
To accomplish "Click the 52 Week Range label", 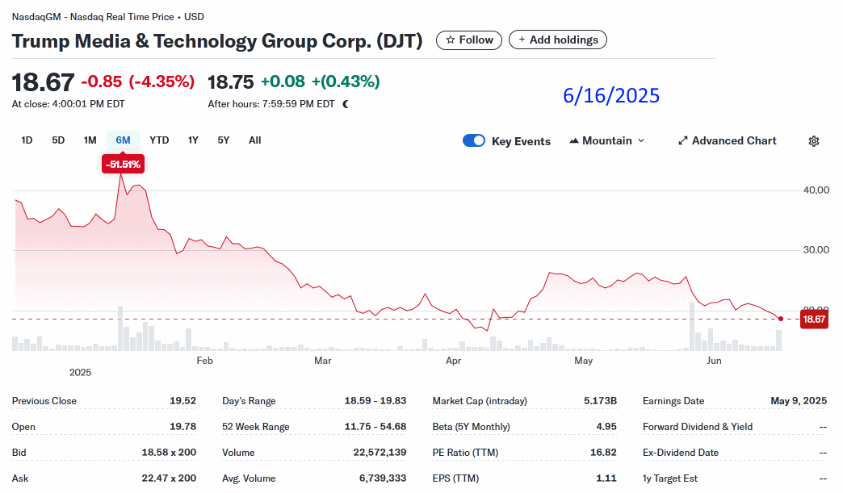I will pyautogui.click(x=255, y=426).
